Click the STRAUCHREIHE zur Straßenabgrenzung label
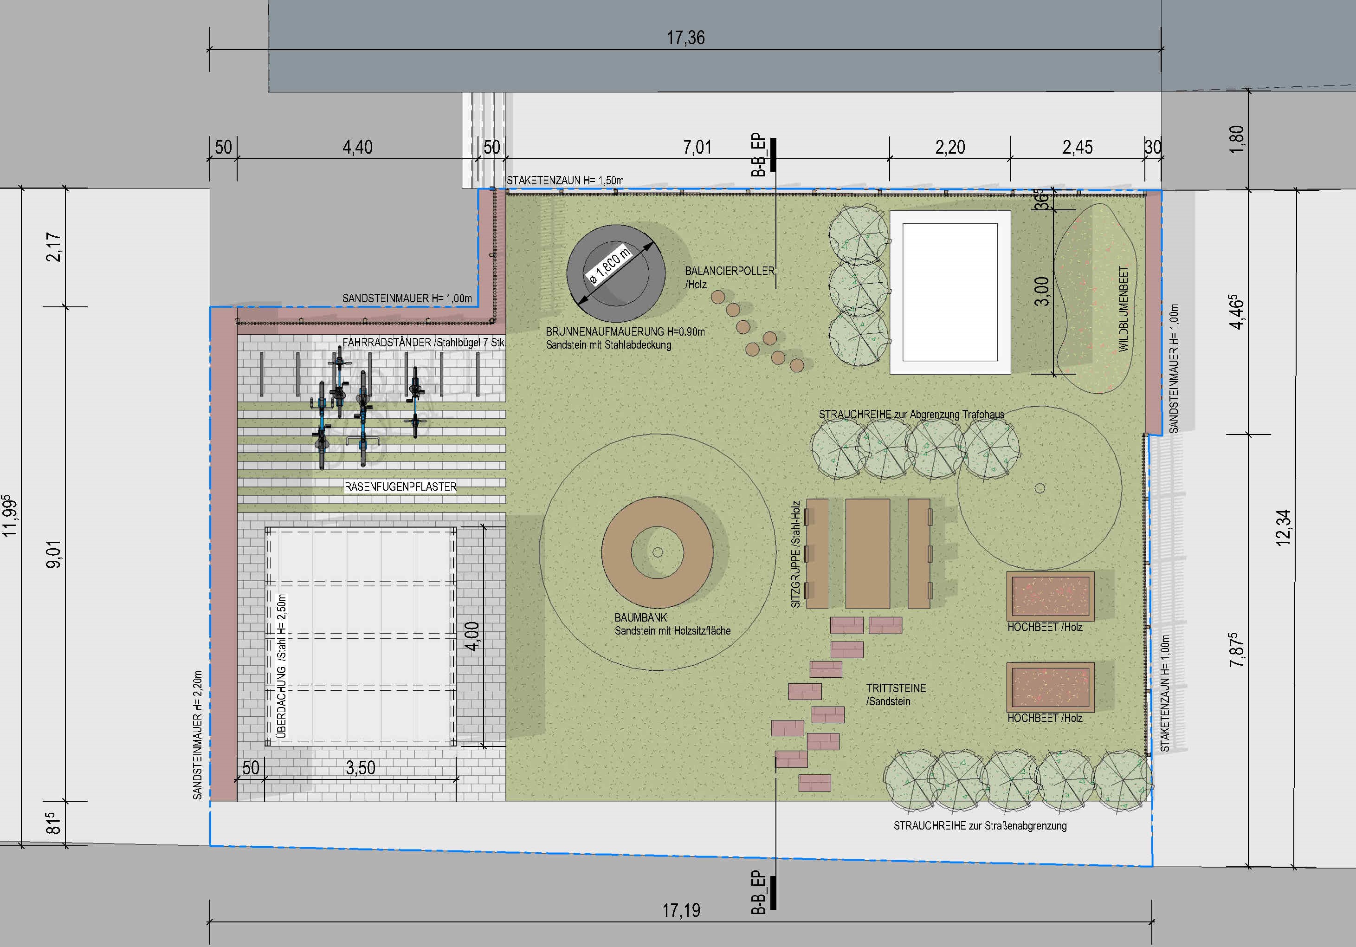Screen dimensions: 1356x947 [980, 826]
